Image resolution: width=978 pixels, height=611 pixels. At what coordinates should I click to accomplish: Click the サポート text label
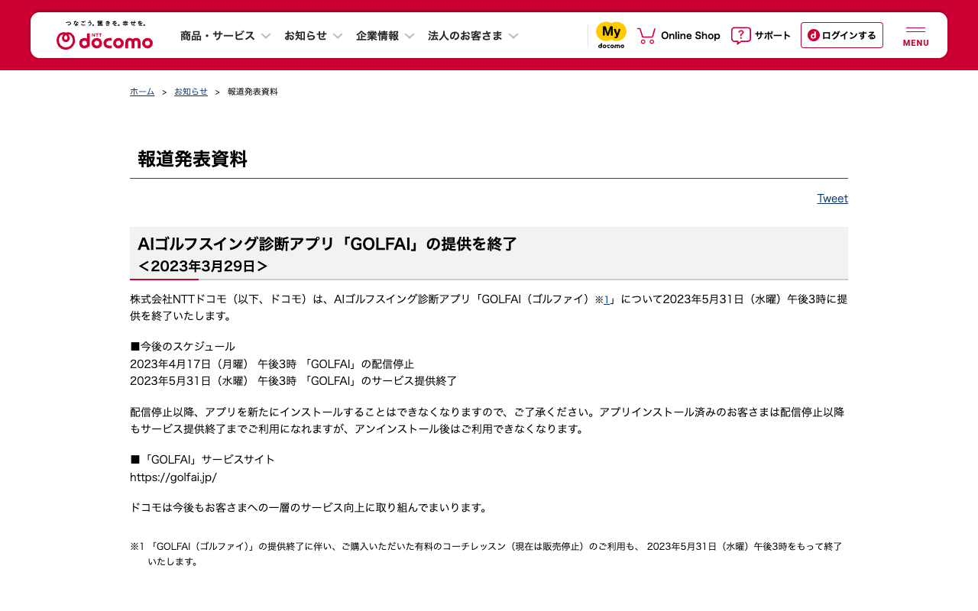tap(772, 35)
